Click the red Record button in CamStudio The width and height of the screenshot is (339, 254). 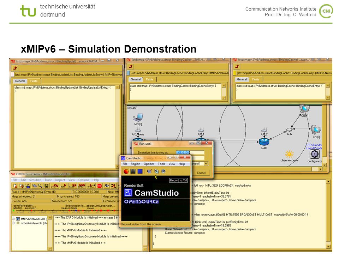[126, 171]
